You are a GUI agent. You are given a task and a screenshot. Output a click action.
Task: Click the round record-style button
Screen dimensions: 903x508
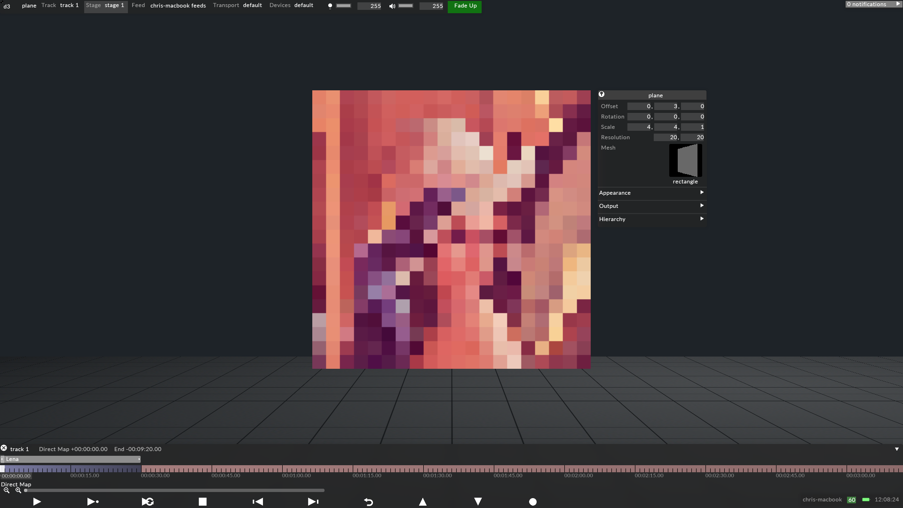click(x=533, y=502)
